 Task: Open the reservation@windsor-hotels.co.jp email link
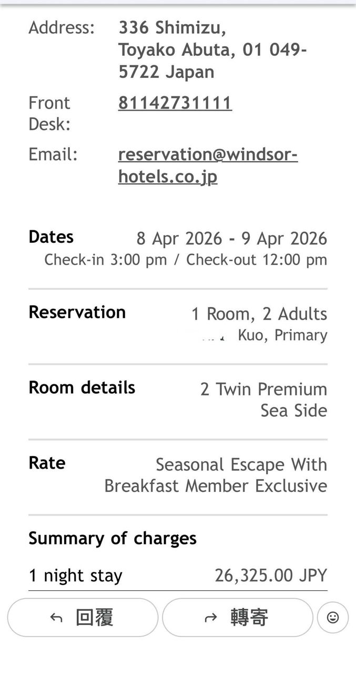[x=208, y=165]
